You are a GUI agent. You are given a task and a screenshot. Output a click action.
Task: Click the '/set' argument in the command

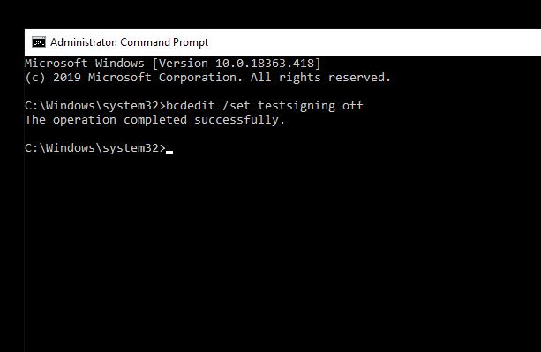pyautogui.click(x=237, y=106)
